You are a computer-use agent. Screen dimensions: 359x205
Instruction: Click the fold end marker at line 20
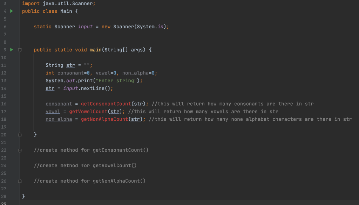tap(20, 134)
